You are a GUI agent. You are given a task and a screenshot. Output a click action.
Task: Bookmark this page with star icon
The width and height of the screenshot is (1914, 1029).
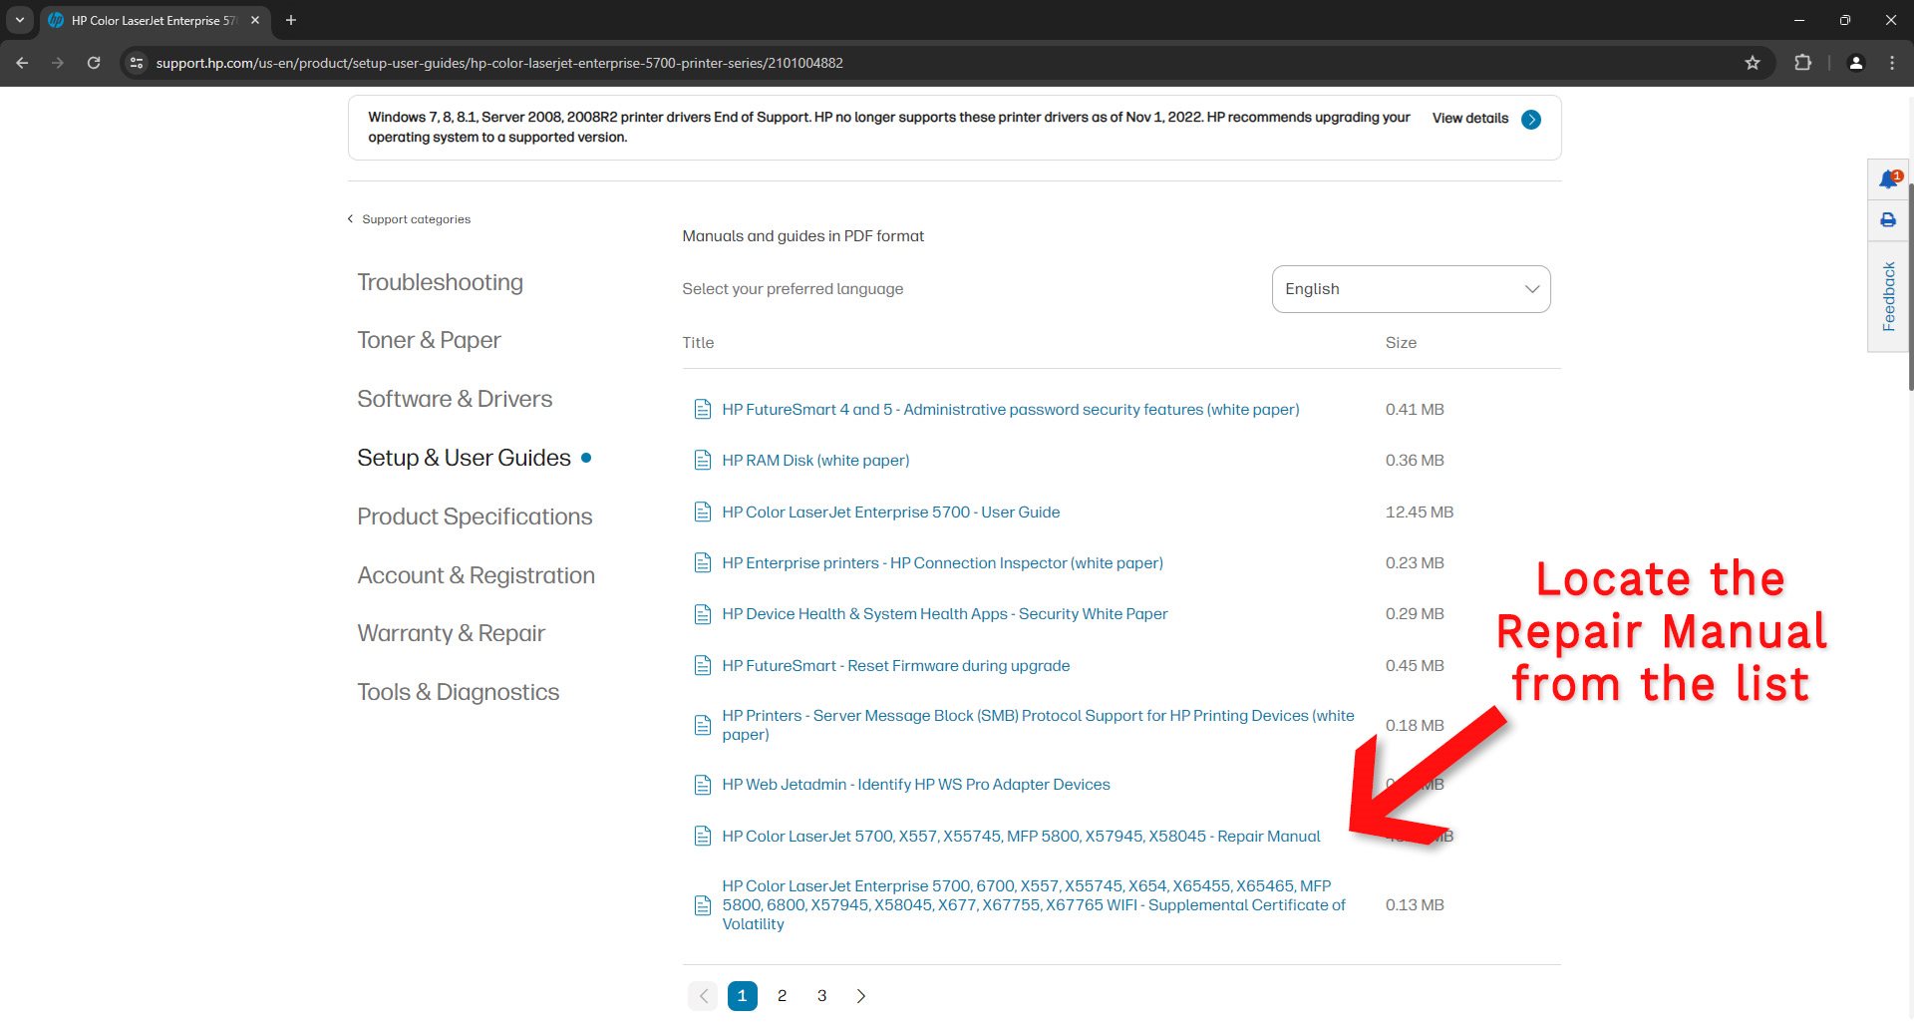pos(1753,63)
